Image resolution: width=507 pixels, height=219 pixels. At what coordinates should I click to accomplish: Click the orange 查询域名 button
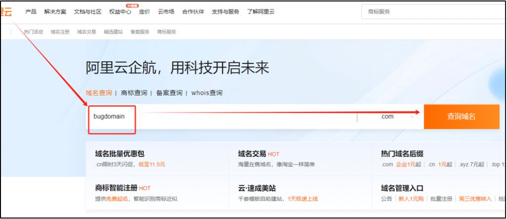point(461,116)
